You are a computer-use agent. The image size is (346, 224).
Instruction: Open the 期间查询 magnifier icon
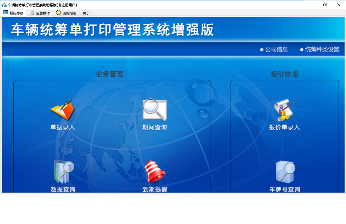154,110
